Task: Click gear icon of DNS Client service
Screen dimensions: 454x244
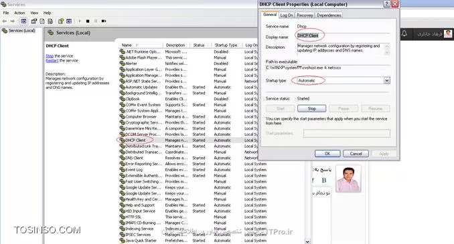Action: [x=122, y=158]
